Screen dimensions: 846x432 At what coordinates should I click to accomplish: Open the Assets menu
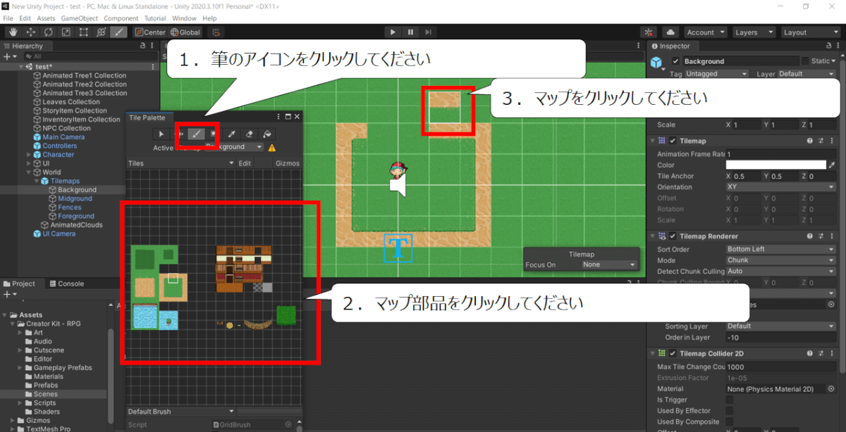[46, 18]
